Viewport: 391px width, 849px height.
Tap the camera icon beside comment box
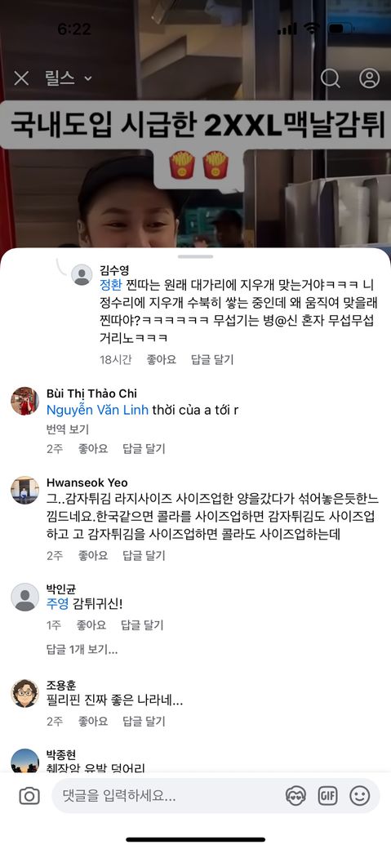coord(29,796)
